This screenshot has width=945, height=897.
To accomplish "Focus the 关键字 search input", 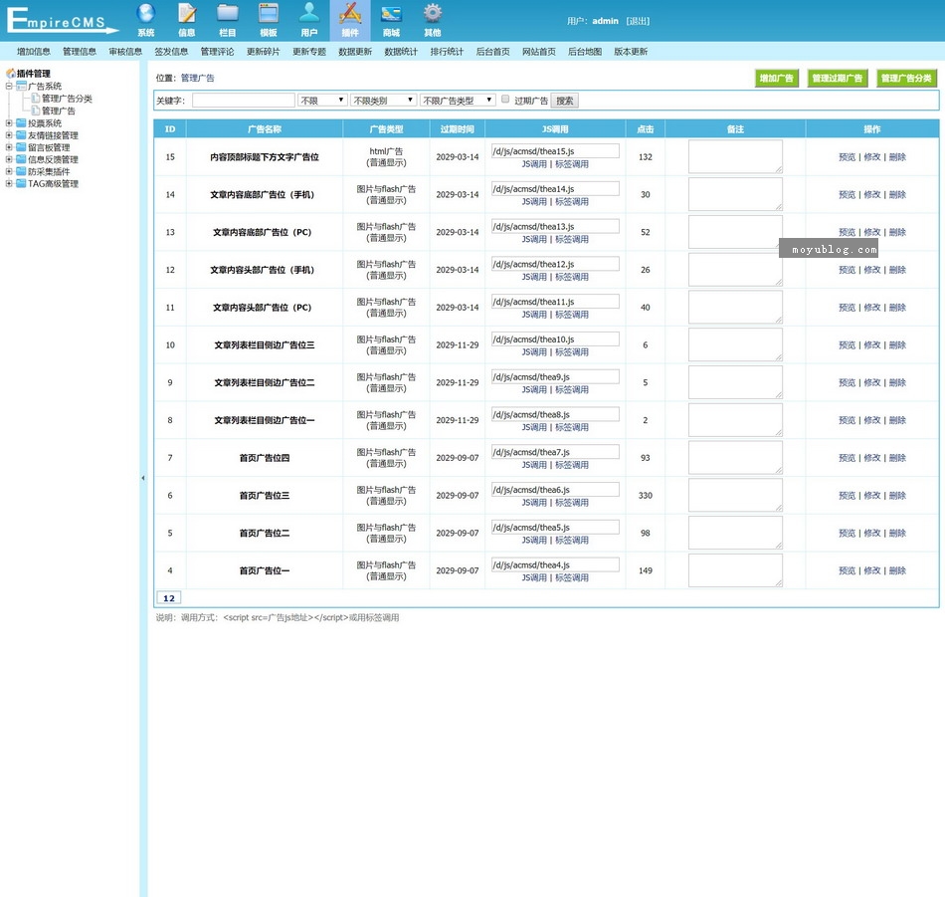I will [x=244, y=101].
